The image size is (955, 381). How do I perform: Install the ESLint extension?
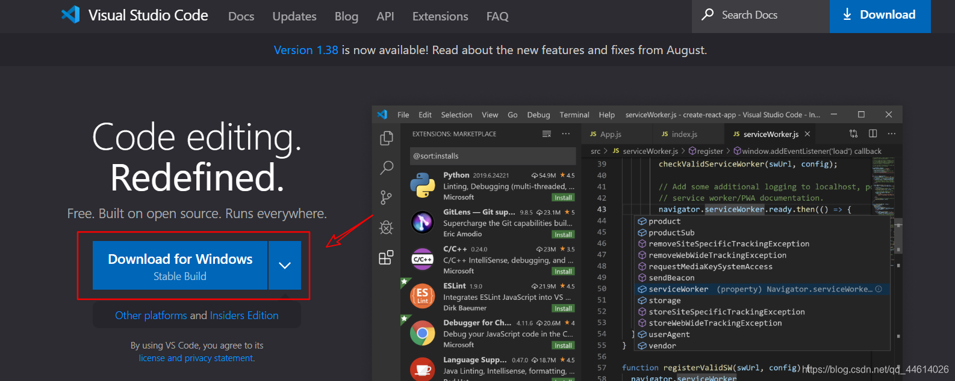tap(563, 309)
